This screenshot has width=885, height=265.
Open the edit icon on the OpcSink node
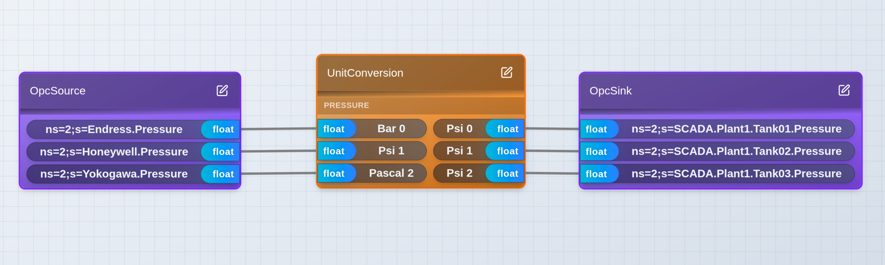coord(844,90)
